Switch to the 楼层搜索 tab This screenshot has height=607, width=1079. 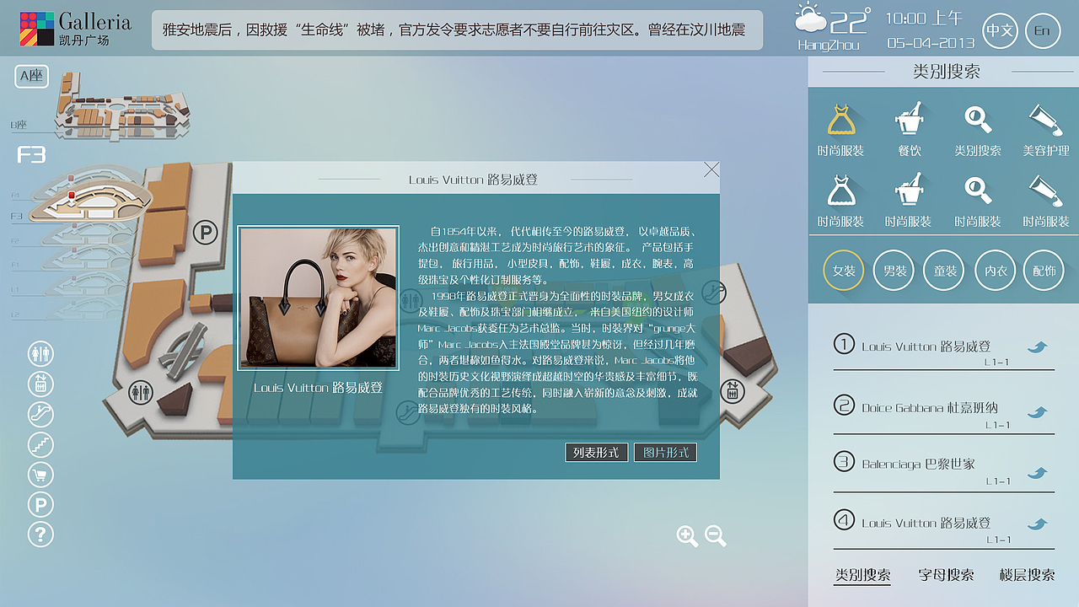pos(1027,575)
